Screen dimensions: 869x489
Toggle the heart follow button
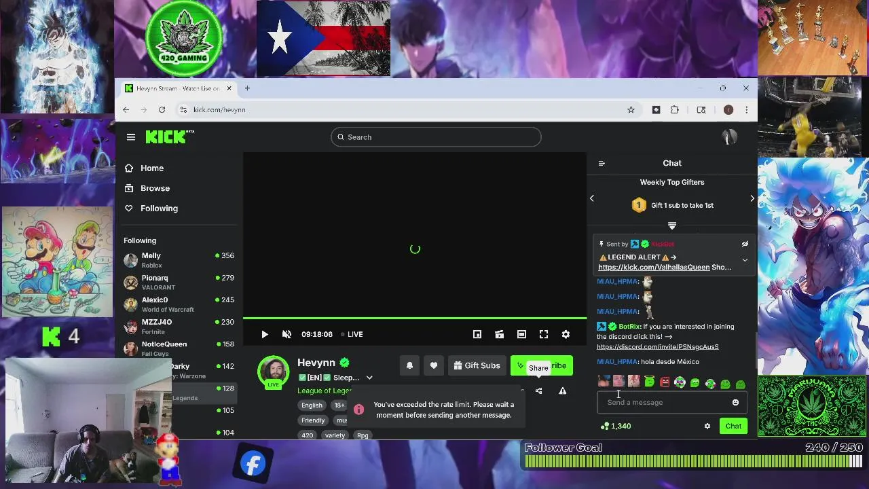pos(434,365)
